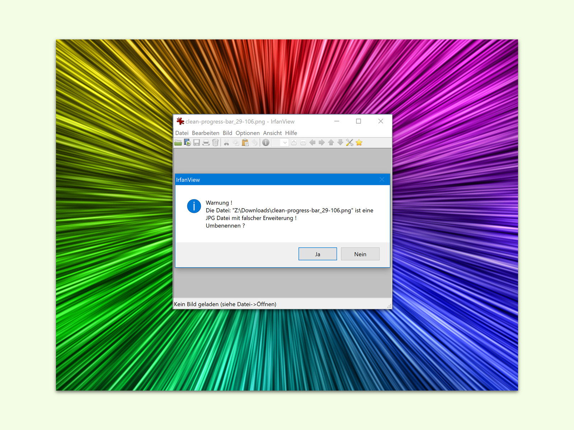Click the resize grip in status bar corner

pos(389,306)
